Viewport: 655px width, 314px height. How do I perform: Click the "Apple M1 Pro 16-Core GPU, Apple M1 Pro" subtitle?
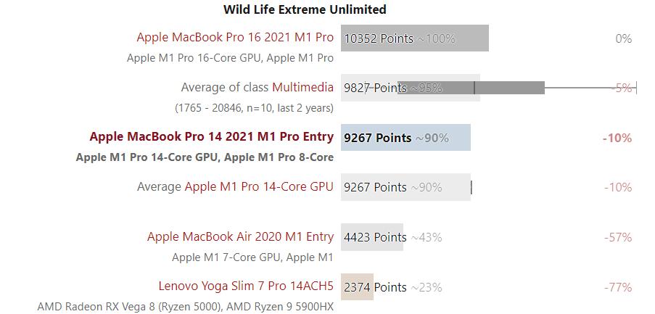click(230, 58)
